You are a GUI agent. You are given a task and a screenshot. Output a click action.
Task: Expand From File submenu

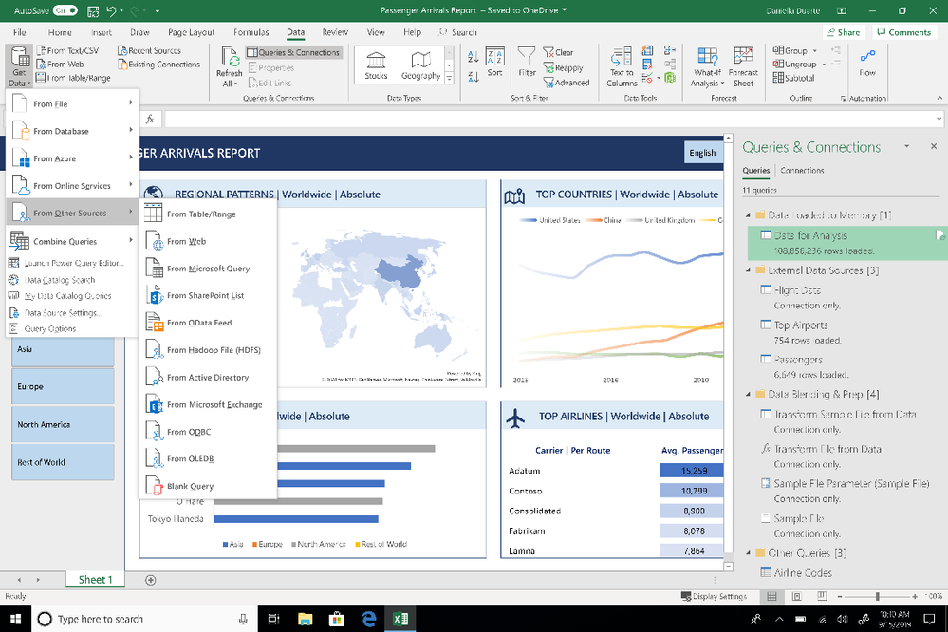72,103
